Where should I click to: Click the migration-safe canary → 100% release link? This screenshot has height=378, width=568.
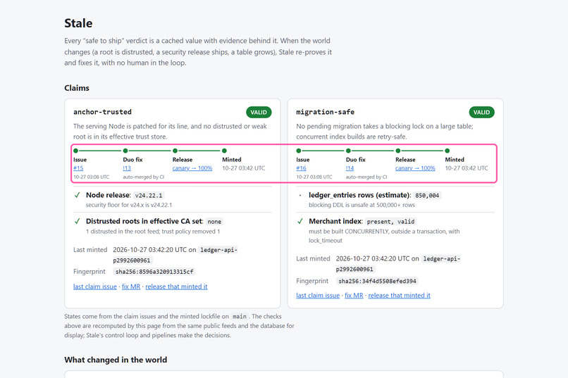tap(415, 168)
